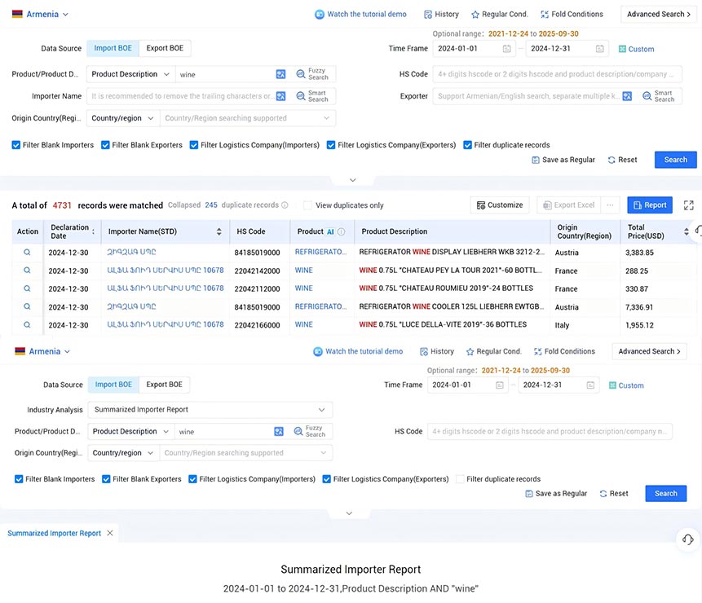Click the translate icon beside the wine keyword field
The image size is (702, 603).
(281, 74)
